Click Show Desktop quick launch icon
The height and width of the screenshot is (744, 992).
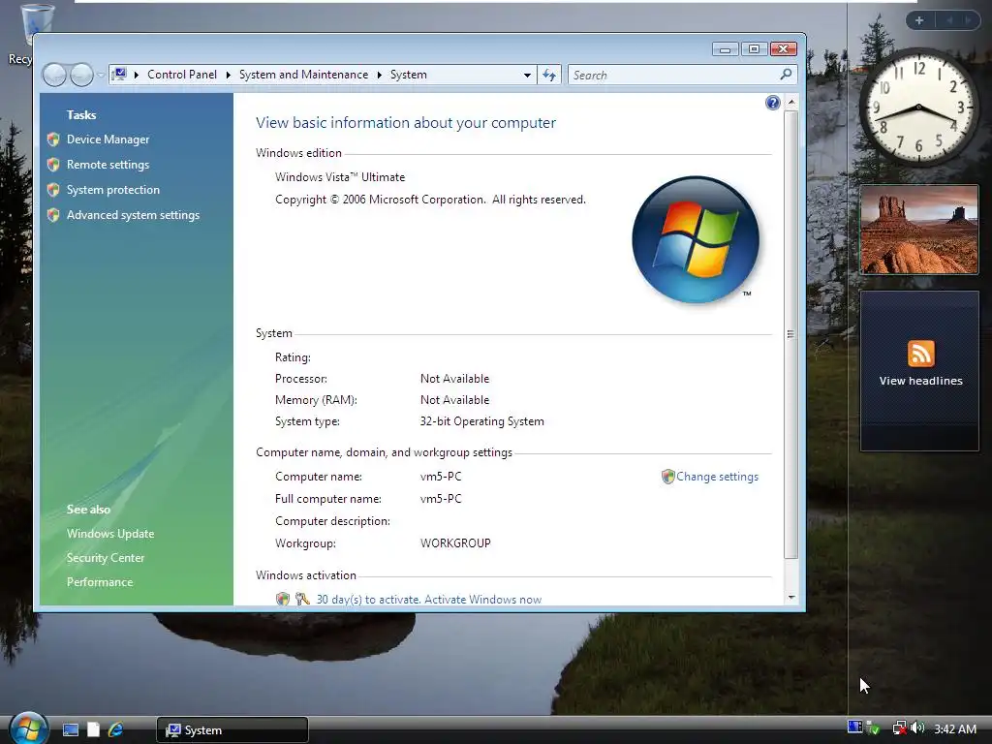70,730
